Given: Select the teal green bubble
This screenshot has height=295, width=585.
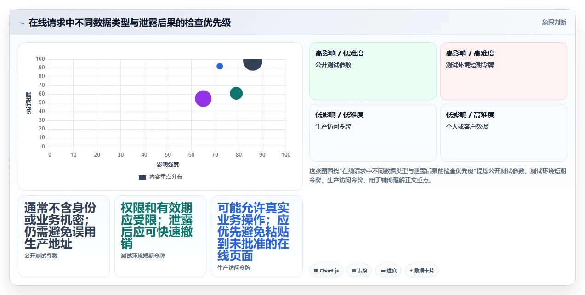Looking at the screenshot, I should pos(236,93).
